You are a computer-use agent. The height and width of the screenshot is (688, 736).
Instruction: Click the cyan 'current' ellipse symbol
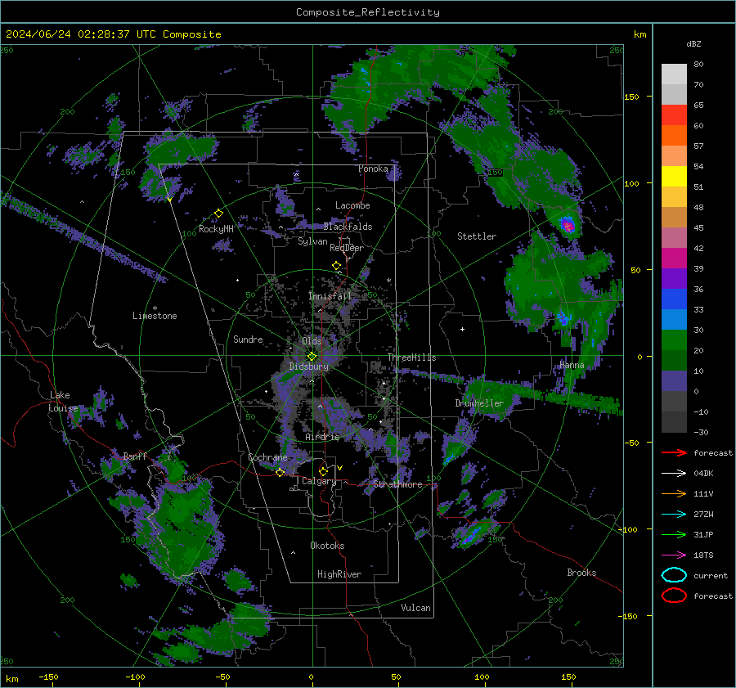674,575
